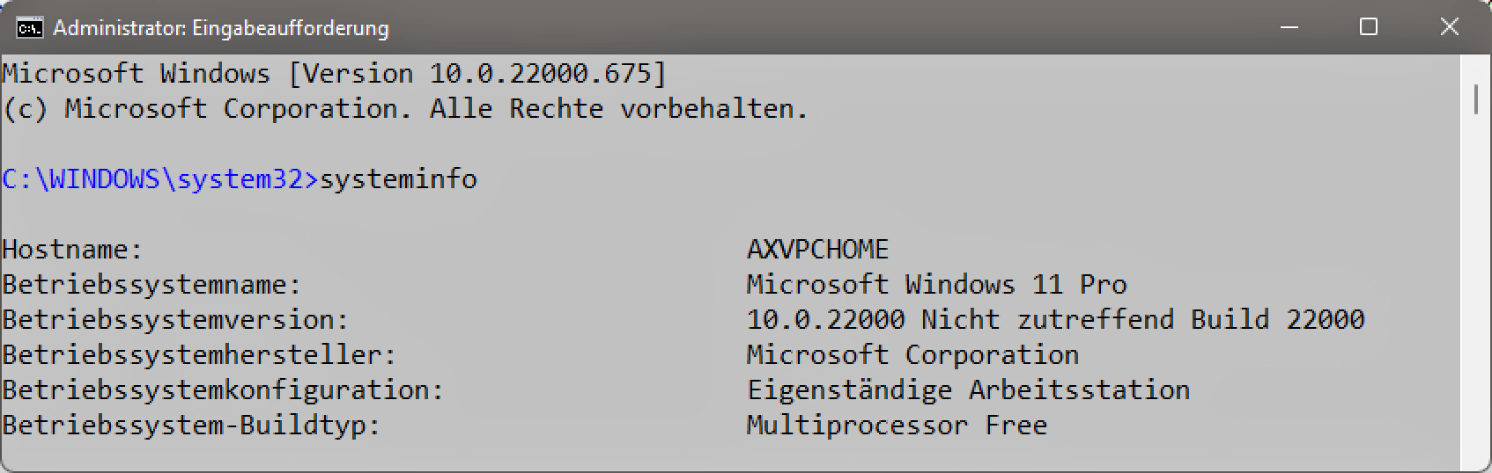Click the 'Multiprocessor Free' value
The image size is (1492, 473).
(897, 426)
